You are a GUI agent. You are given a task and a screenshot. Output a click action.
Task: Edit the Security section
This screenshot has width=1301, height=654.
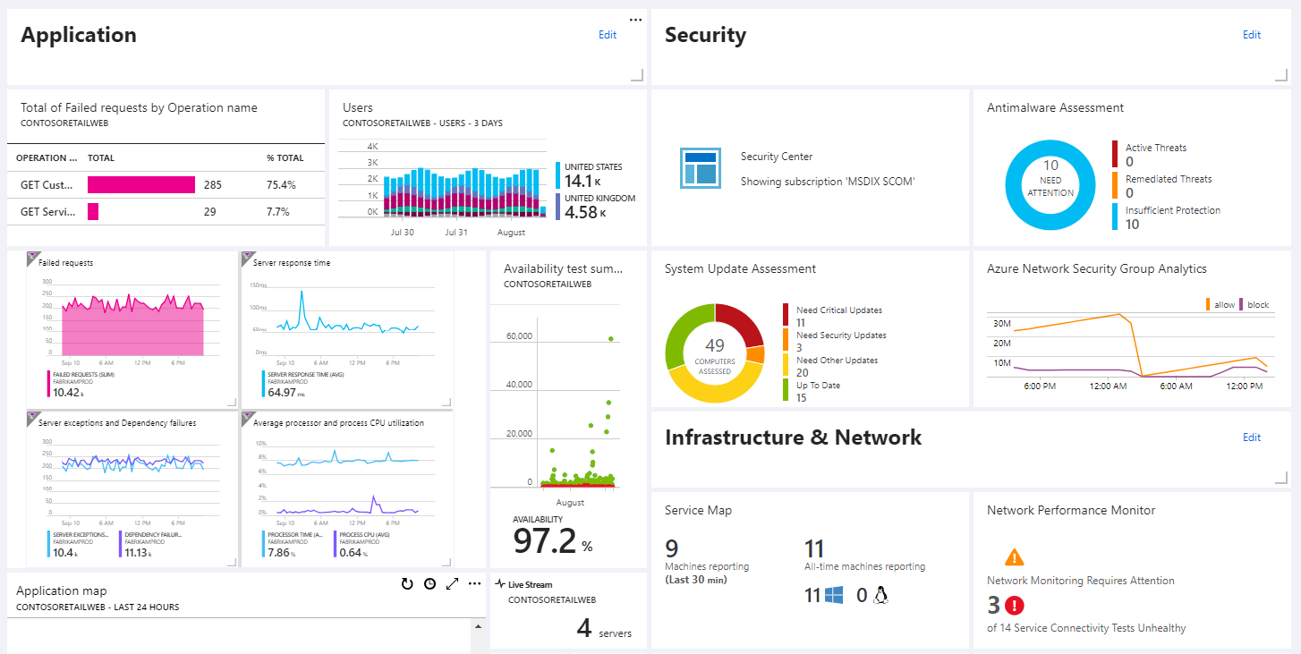[1252, 35]
